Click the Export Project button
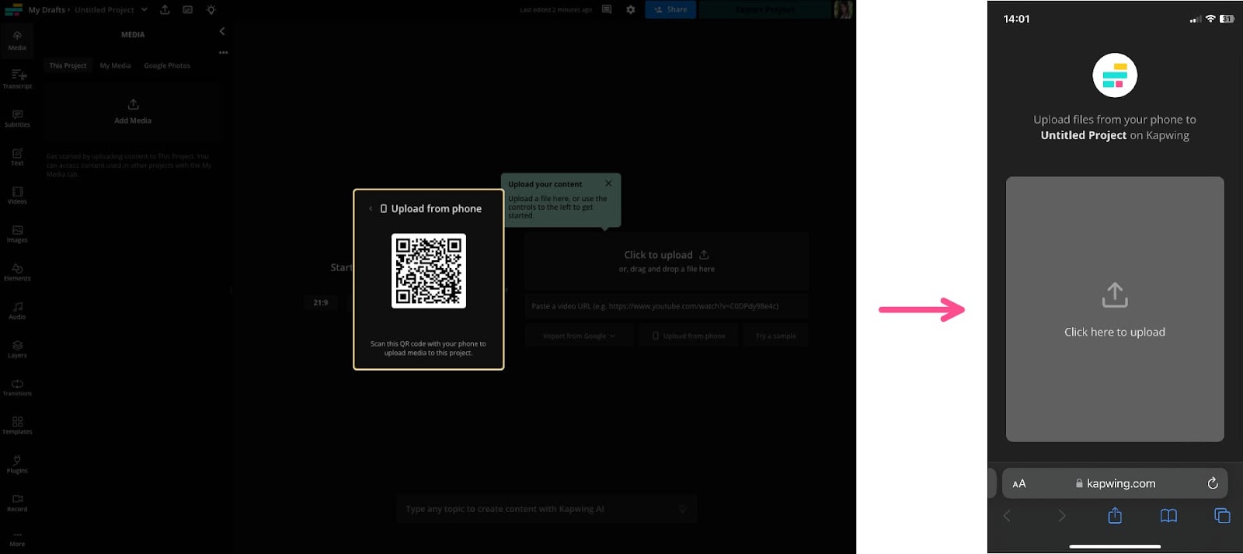Viewport: 1243px width, 554px height. coord(764,9)
